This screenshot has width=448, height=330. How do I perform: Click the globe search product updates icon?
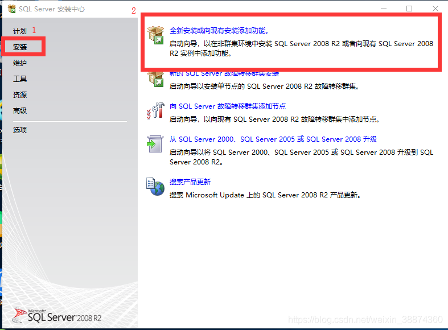click(155, 187)
